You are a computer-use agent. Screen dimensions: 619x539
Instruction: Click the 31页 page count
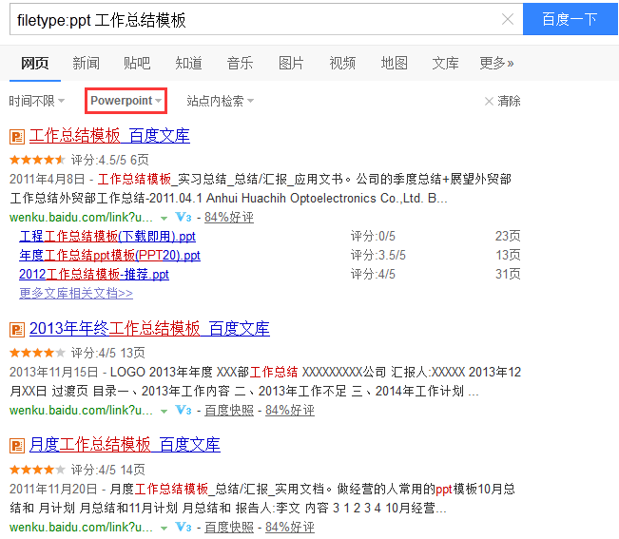(x=508, y=274)
